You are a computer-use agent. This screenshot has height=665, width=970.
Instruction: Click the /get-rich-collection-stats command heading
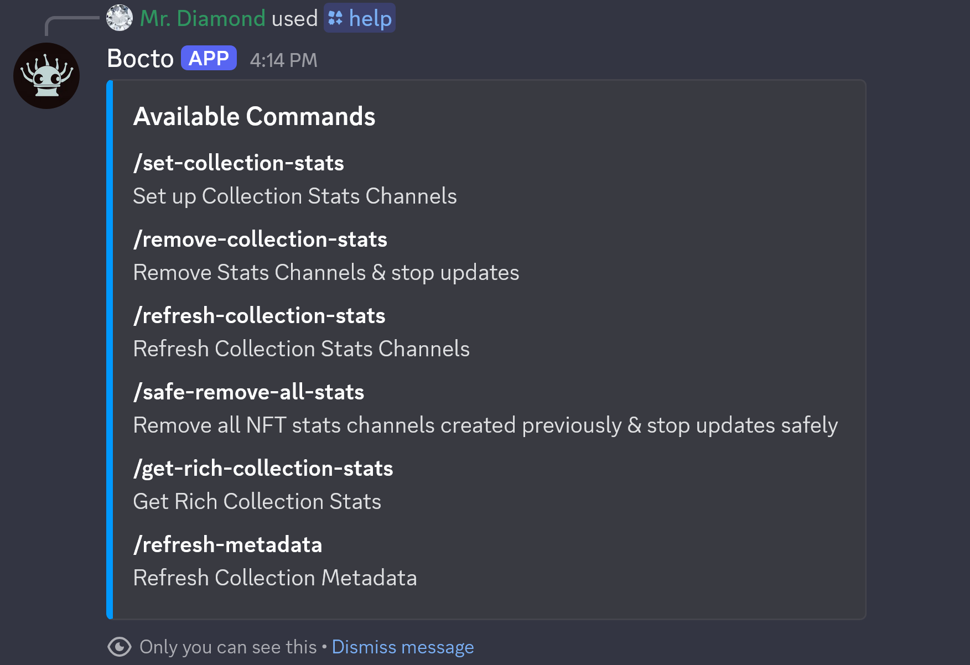pyautogui.click(x=263, y=468)
